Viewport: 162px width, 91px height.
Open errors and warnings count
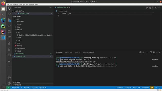[43, 88]
